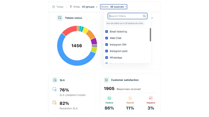Click the Tickets status panel icon
The height and width of the screenshot is (117, 209).
point(60,18)
